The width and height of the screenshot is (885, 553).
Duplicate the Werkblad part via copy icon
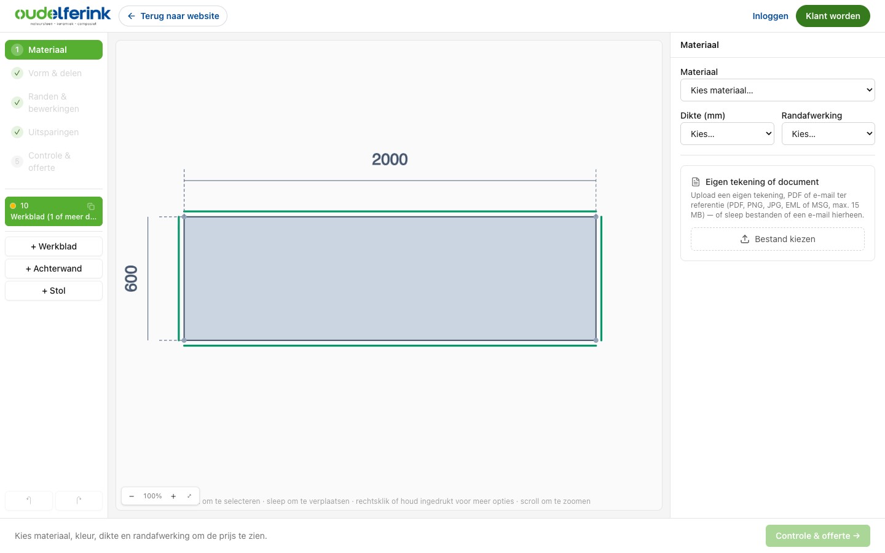point(91,206)
